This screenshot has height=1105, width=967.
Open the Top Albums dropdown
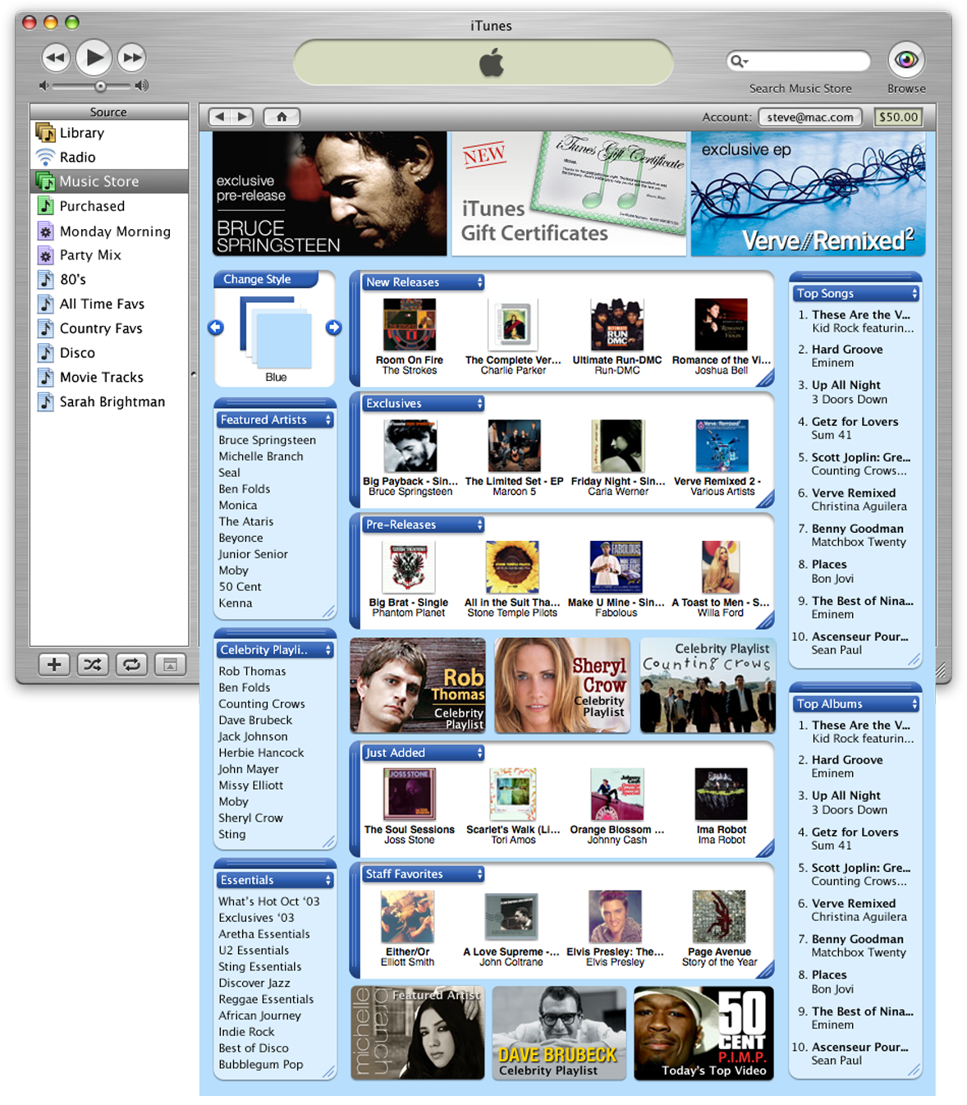[856, 704]
